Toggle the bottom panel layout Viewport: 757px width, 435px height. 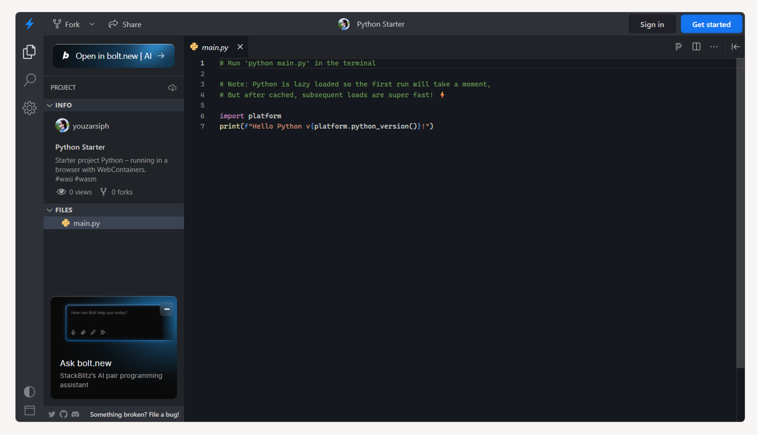[29, 411]
